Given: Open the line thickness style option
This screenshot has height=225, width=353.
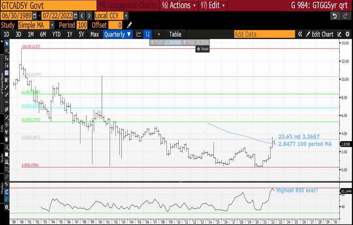Looking at the screenshot, I should [x=7, y=162].
